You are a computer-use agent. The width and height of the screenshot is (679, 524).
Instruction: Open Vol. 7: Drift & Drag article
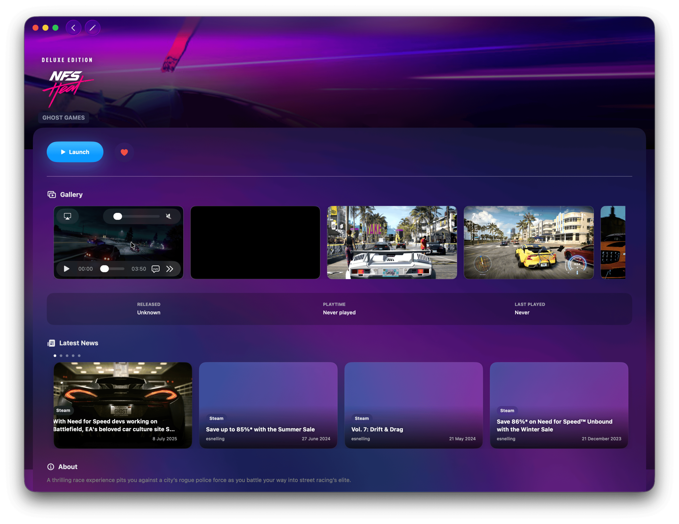tap(413, 405)
